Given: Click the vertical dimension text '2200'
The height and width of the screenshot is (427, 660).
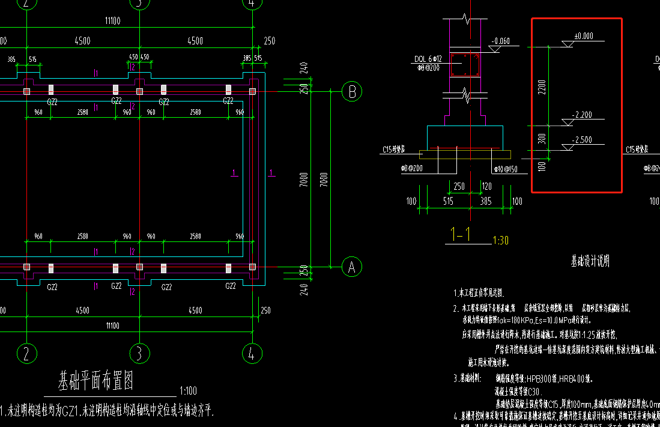Looking at the screenshot, I should [542, 87].
